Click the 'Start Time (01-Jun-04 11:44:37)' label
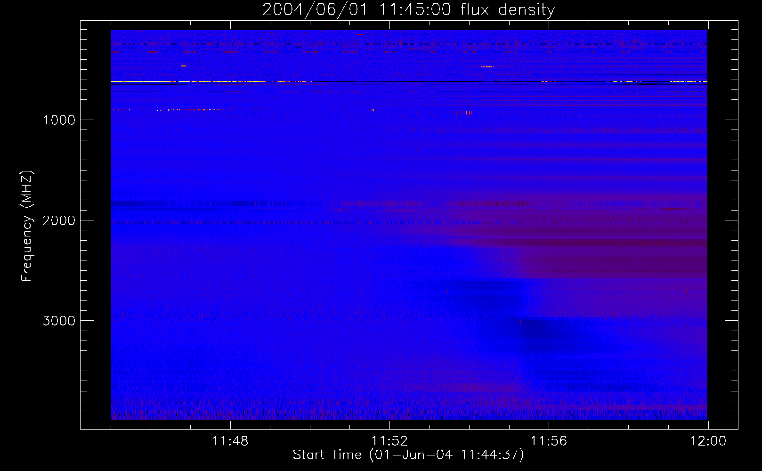This screenshot has height=471, width=762. pyautogui.click(x=408, y=455)
